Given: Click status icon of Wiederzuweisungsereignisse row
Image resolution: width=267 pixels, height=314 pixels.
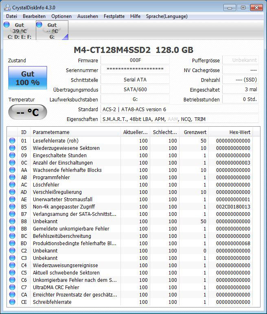Looking at the screenshot, I should pyautogui.click(x=12, y=265).
